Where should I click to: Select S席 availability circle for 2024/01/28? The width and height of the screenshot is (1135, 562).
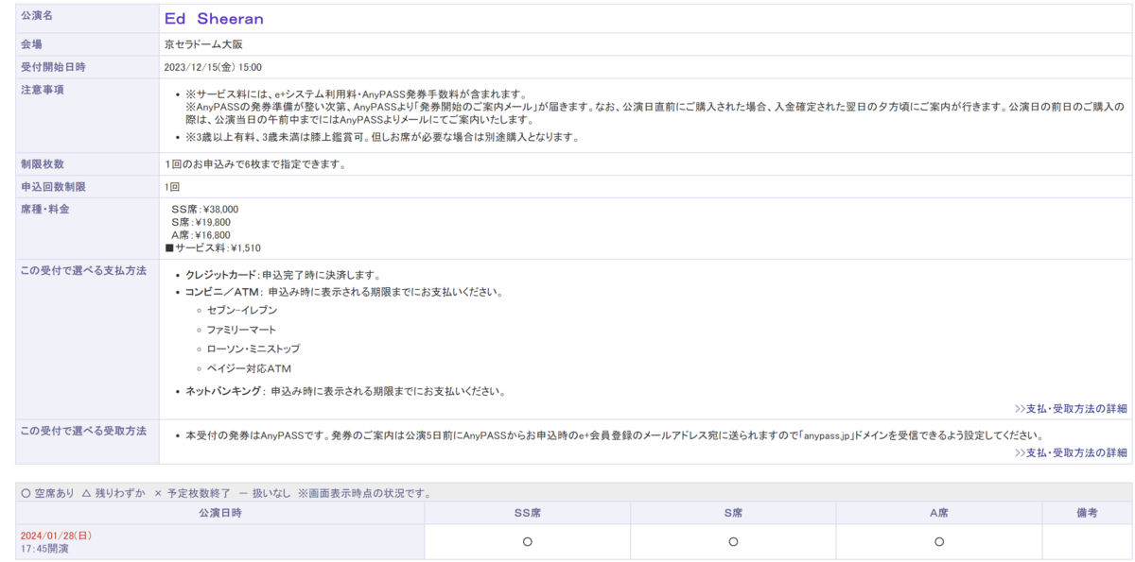pyautogui.click(x=733, y=542)
